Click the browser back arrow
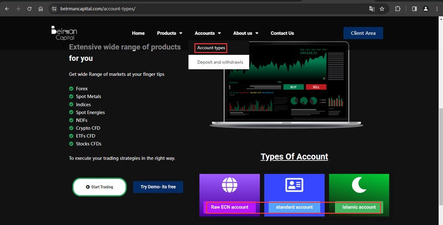 [x=7, y=9]
